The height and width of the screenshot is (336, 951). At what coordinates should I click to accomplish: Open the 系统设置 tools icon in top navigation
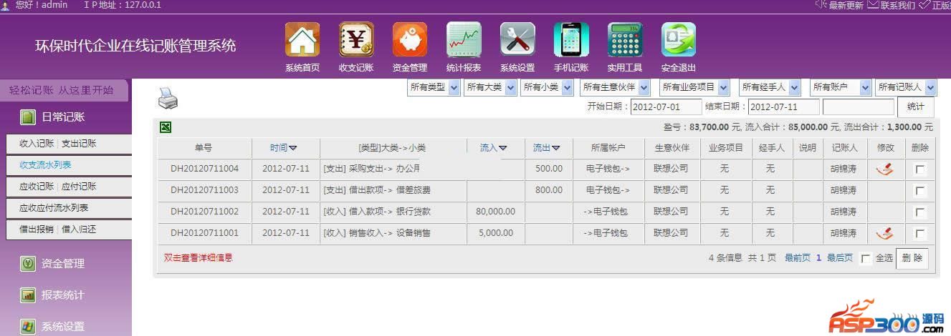(517, 39)
